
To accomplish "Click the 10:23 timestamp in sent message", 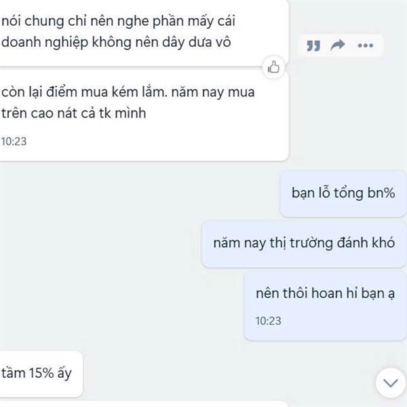I will point(268,321).
